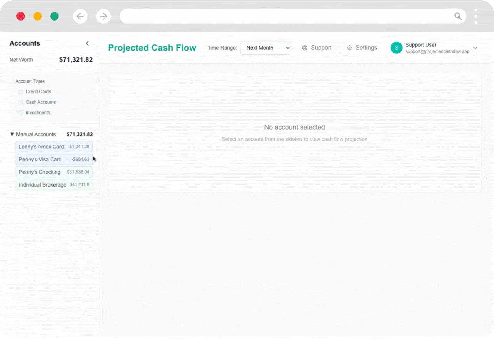Click the browser forward arrow button
Screen dimensions: 494x339
[103, 16]
